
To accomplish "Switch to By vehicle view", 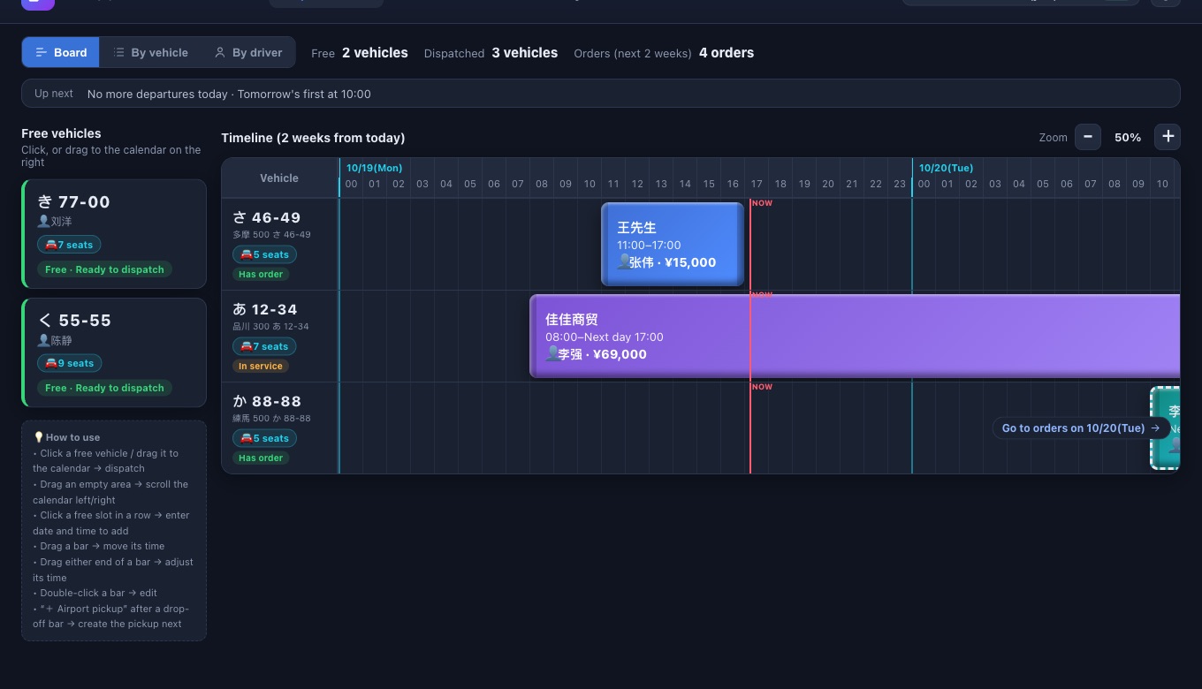I will (x=150, y=52).
